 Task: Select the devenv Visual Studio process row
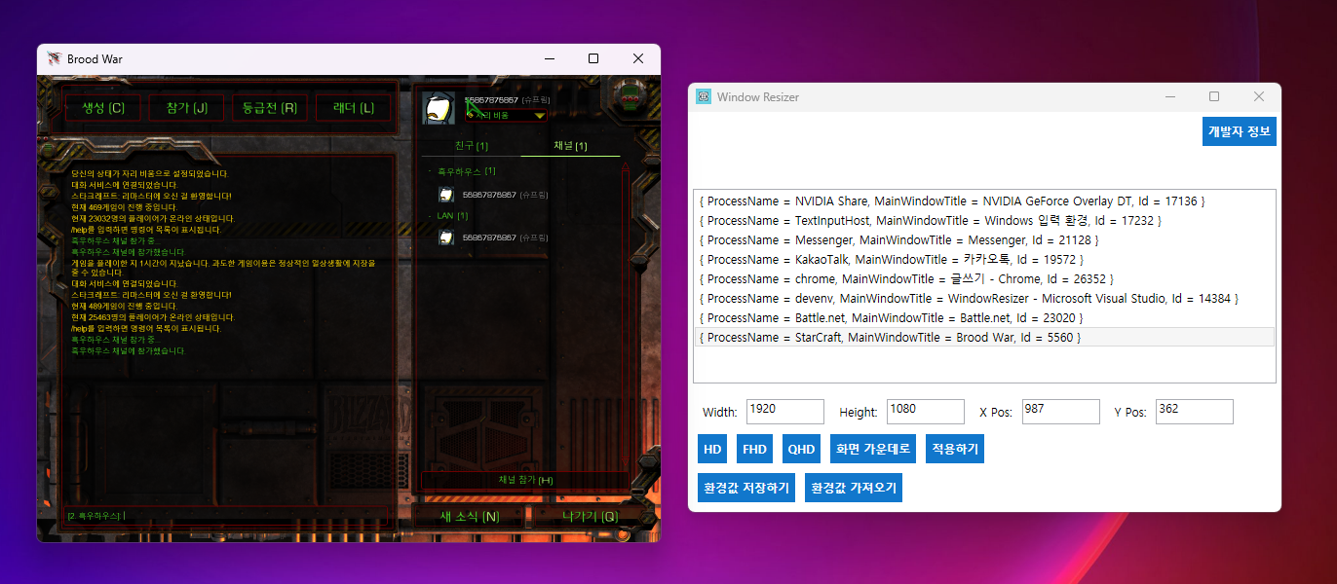(x=984, y=299)
